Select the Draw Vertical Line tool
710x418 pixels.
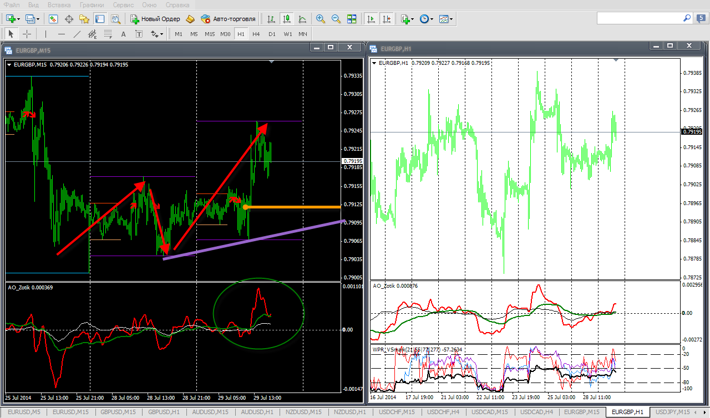pyautogui.click(x=46, y=34)
